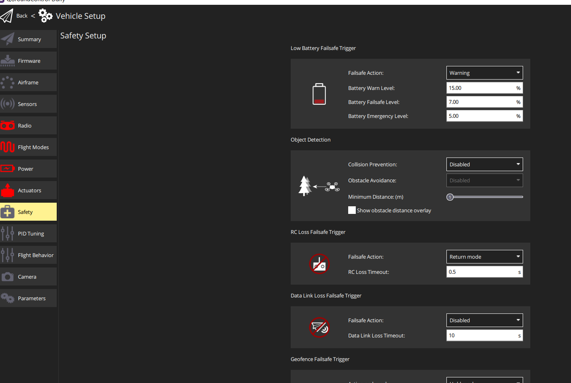This screenshot has height=383, width=571.
Task: Select the Summary paper plane icon
Action: [x=8, y=39]
